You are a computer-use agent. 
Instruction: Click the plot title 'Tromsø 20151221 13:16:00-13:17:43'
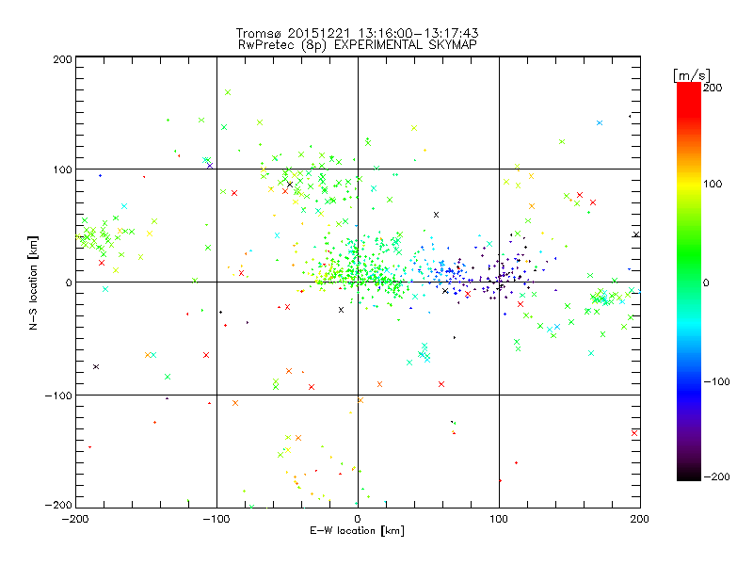(357, 33)
